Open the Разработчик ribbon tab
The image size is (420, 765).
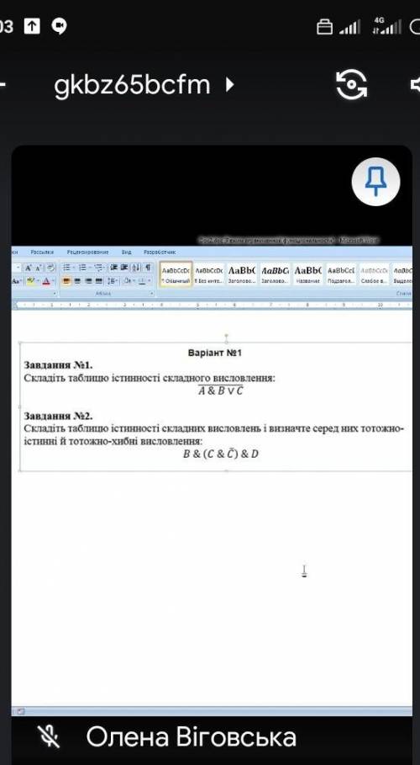(160, 252)
